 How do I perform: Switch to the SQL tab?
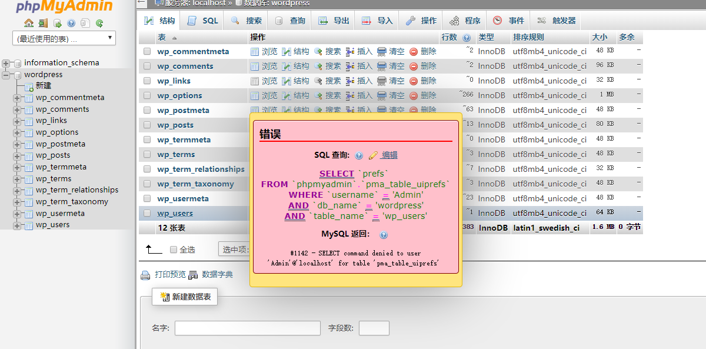click(x=202, y=21)
